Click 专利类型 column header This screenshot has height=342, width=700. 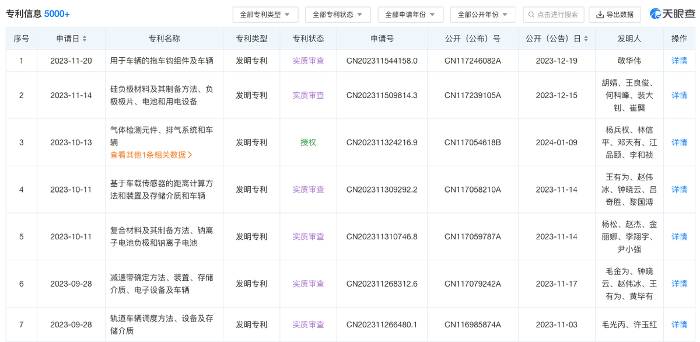point(251,39)
